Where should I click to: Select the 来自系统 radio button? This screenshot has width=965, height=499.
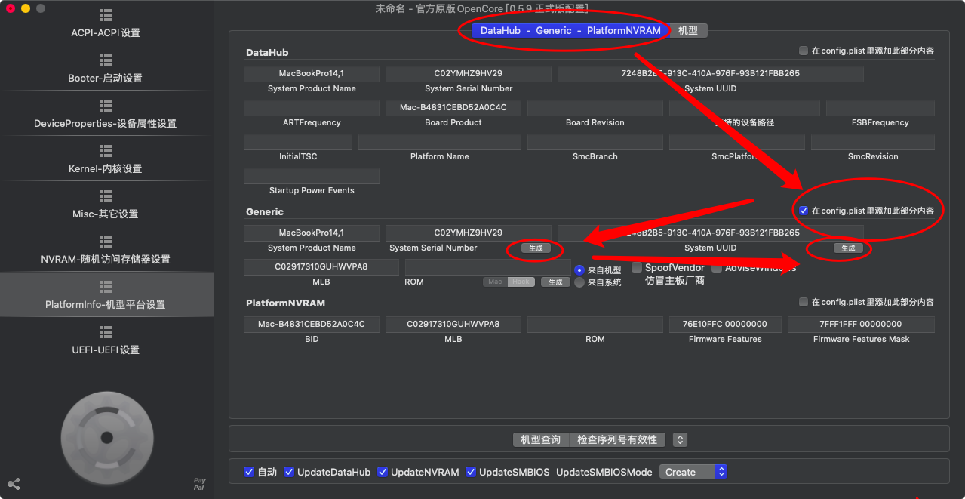pos(579,282)
